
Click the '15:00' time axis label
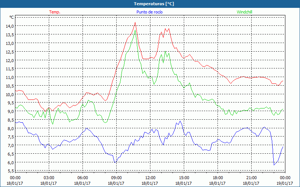pos(184,178)
